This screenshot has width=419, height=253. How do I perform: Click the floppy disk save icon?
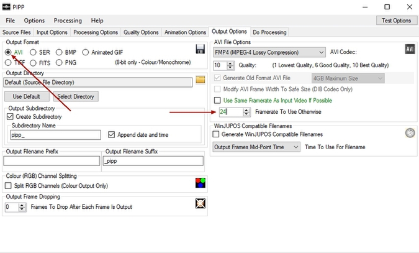200,49
